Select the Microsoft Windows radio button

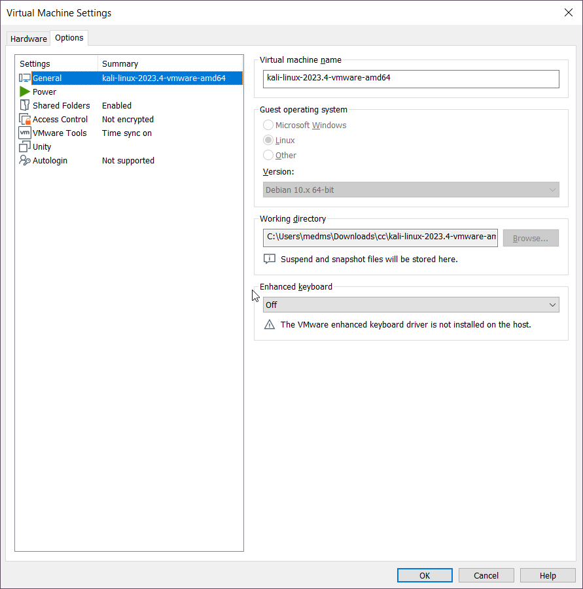click(x=268, y=125)
